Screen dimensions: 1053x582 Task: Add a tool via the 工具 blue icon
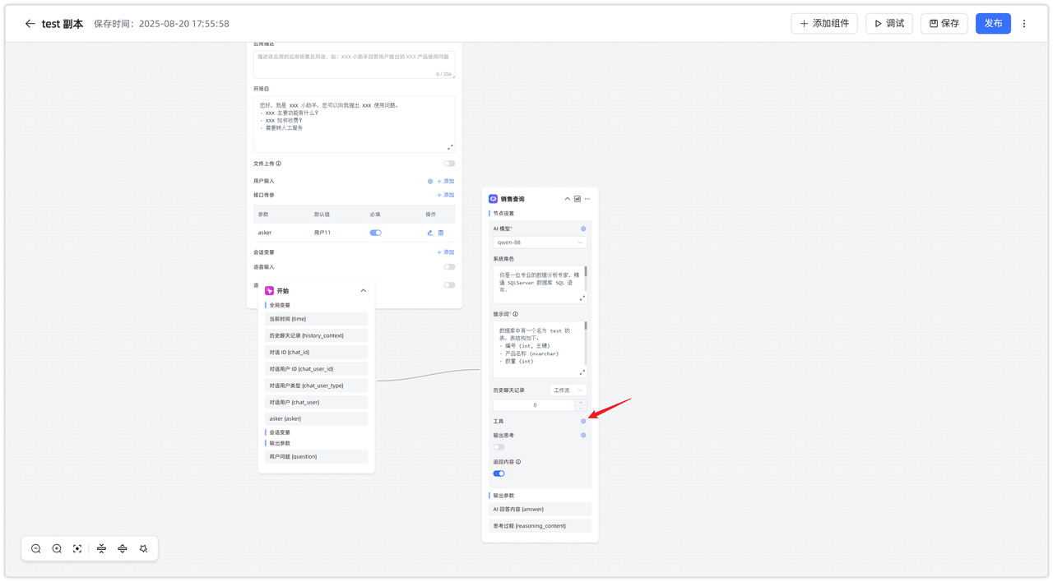pyautogui.click(x=582, y=421)
